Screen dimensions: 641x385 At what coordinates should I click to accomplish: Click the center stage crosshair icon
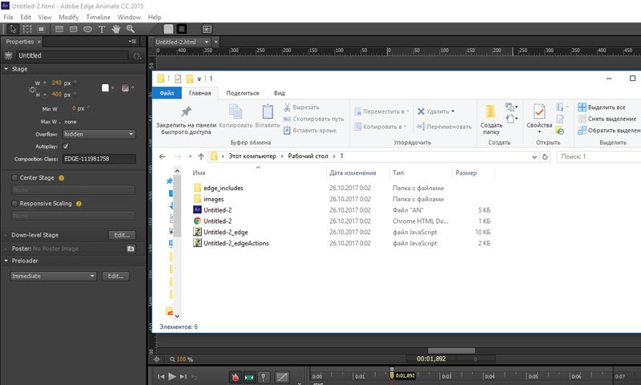click(156, 359)
